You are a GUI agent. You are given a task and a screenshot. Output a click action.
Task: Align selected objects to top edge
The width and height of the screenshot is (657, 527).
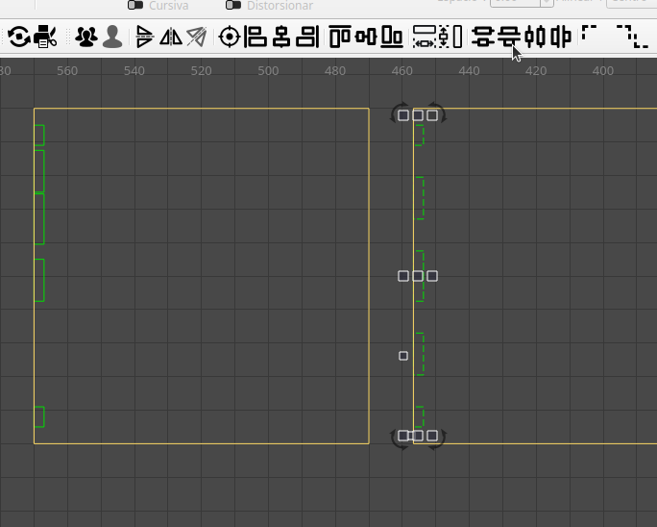click(340, 37)
